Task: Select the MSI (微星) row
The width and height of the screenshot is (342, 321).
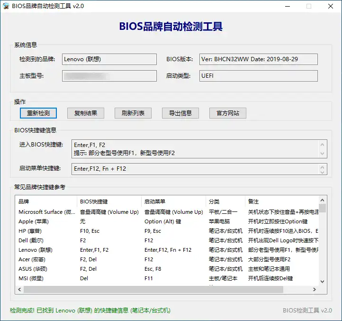Action: (167, 278)
